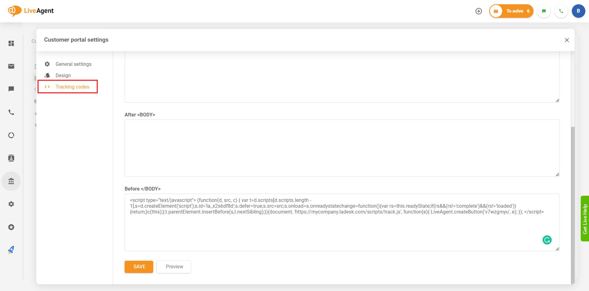Select the General settings menu item
589x291 pixels.
(x=73, y=64)
